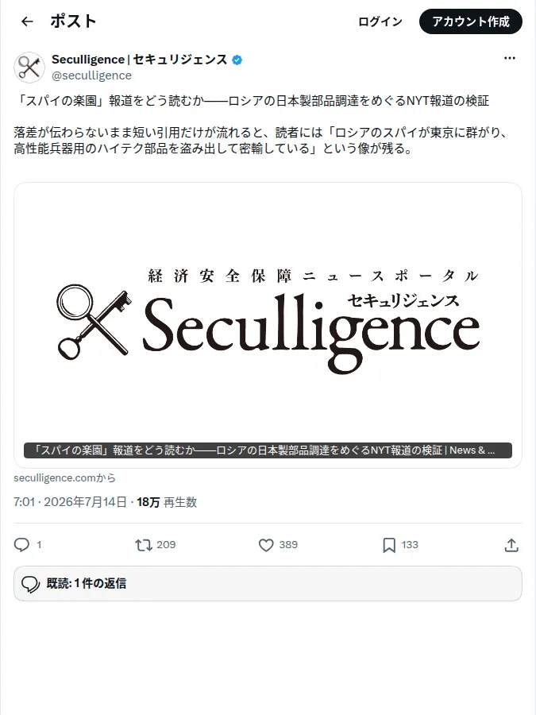Open the Seculligence logo link card
The image size is (536, 715).
point(268,325)
